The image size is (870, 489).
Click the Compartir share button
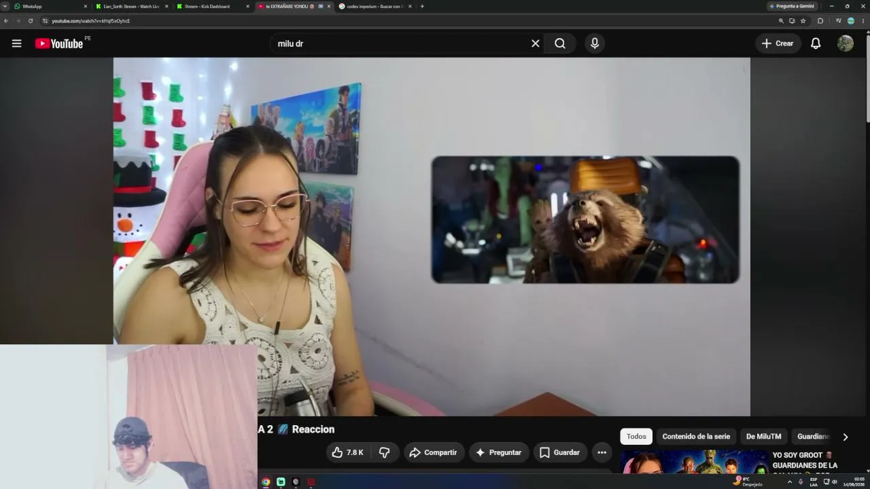point(434,452)
